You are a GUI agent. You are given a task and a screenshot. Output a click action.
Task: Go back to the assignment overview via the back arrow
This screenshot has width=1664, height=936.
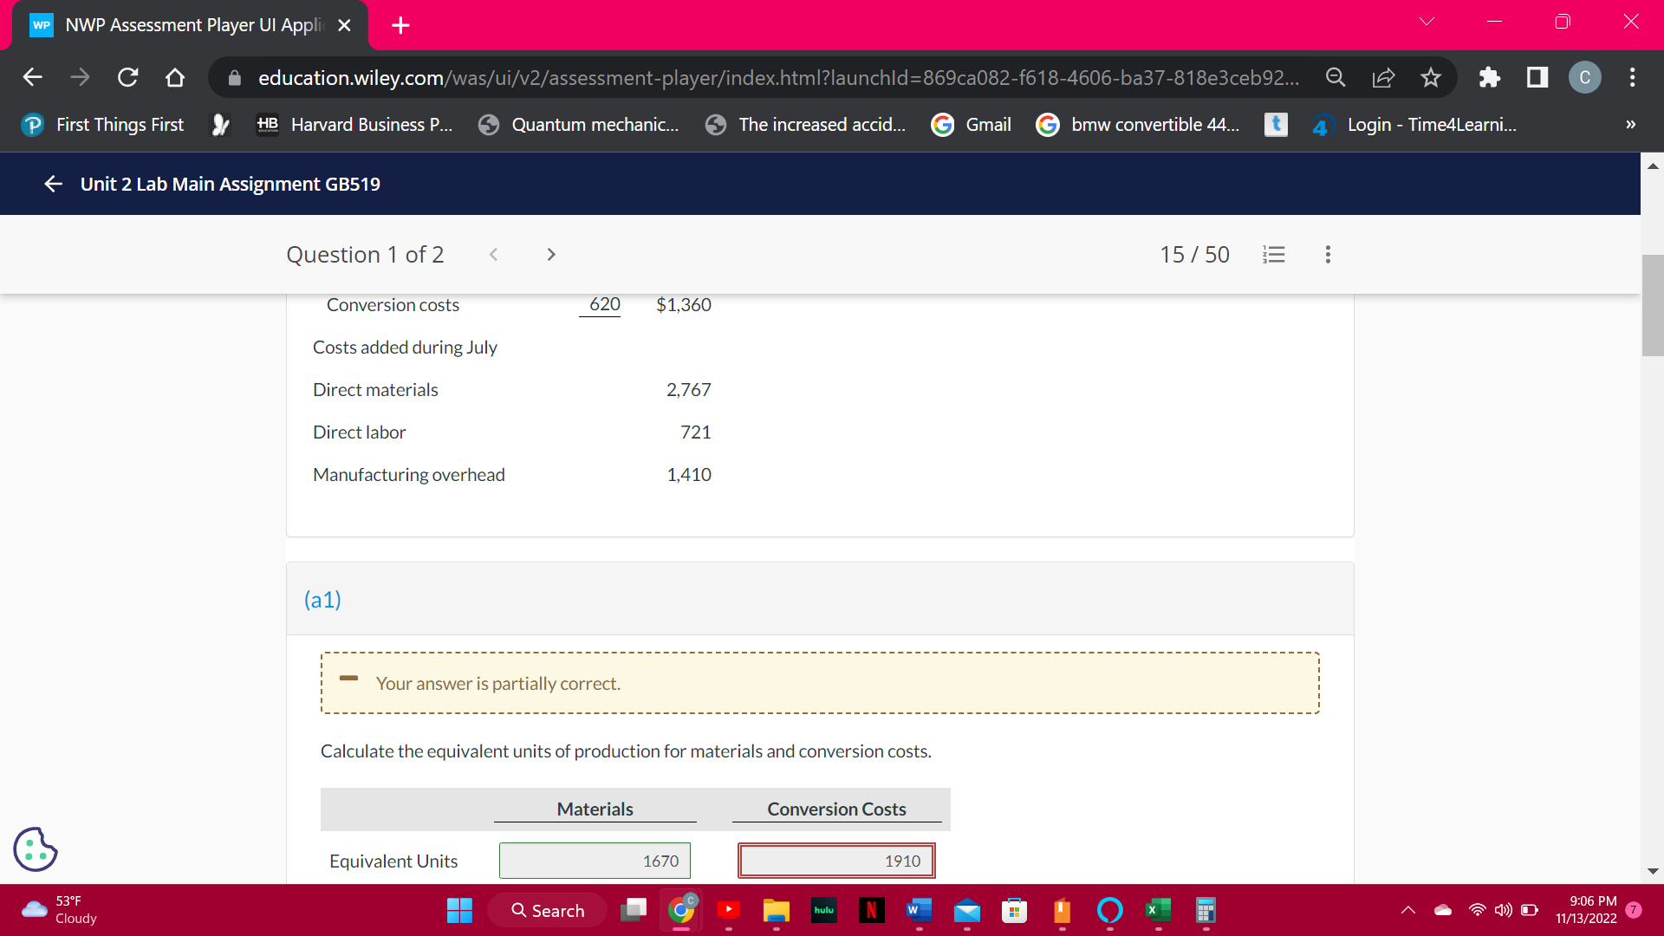tap(53, 184)
